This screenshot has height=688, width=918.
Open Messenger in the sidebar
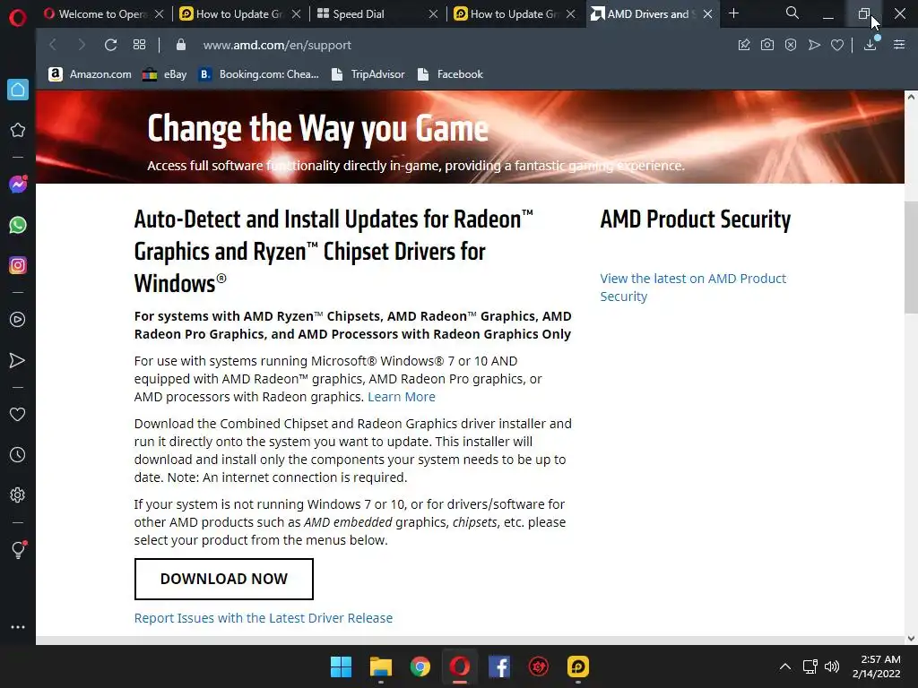pos(18,185)
